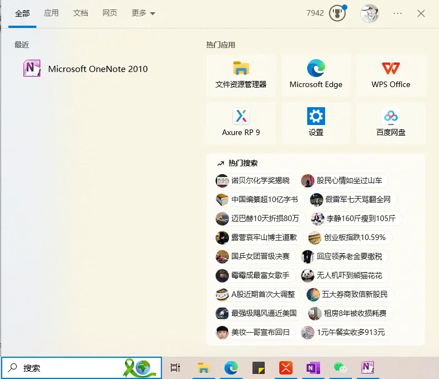Open the red X app on the taskbar

(x=286, y=367)
